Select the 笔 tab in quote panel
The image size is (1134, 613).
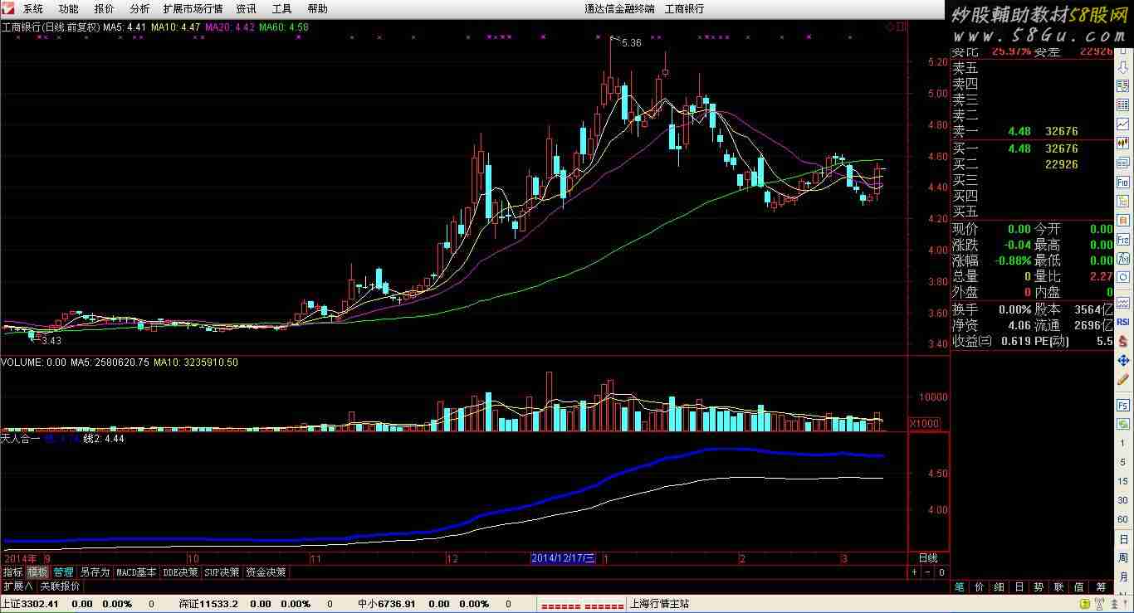[x=960, y=586]
